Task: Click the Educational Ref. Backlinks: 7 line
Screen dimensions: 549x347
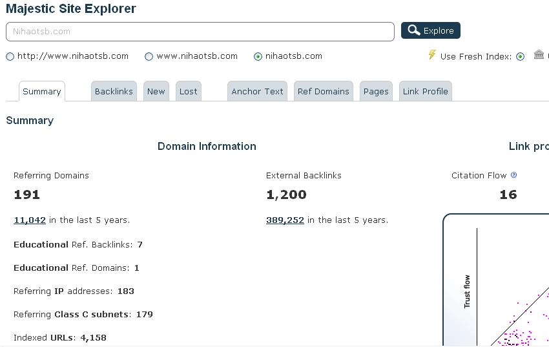Action: (78, 244)
